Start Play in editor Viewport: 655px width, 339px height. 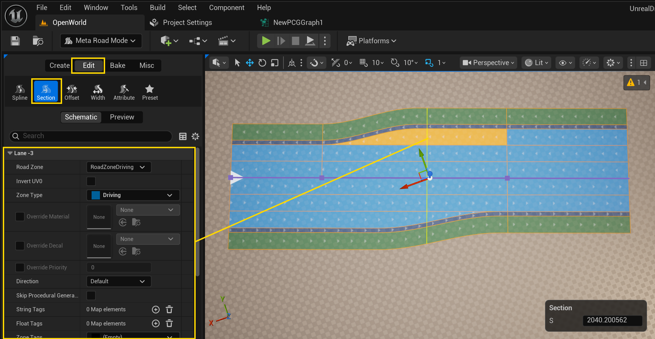click(x=266, y=41)
